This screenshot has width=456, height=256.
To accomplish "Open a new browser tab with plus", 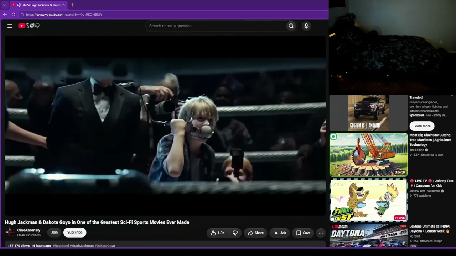I will click(72, 5).
